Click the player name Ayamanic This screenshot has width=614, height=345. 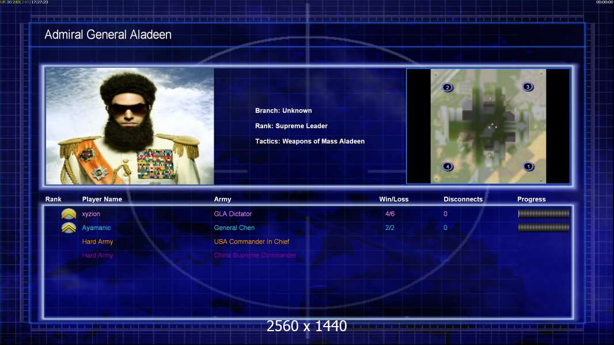point(96,228)
